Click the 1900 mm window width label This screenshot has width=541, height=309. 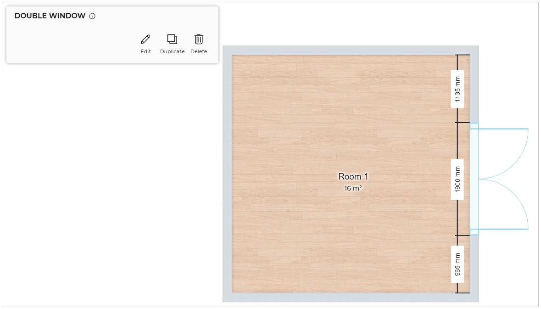[x=457, y=180]
